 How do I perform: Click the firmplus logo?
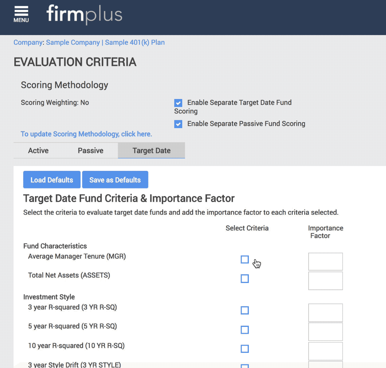pyautogui.click(x=84, y=15)
